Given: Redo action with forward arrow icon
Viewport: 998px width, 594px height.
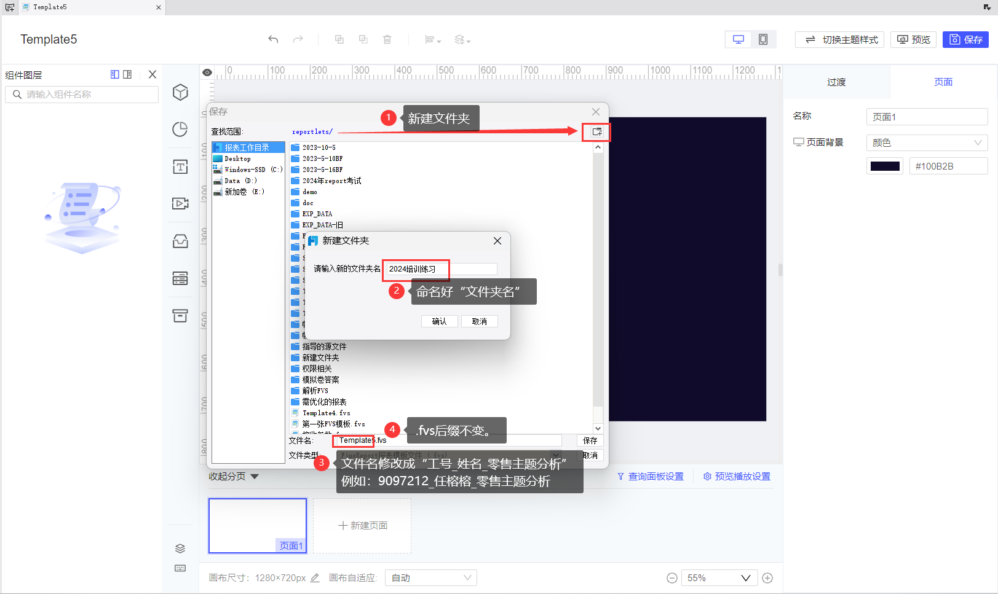Looking at the screenshot, I should (298, 39).
